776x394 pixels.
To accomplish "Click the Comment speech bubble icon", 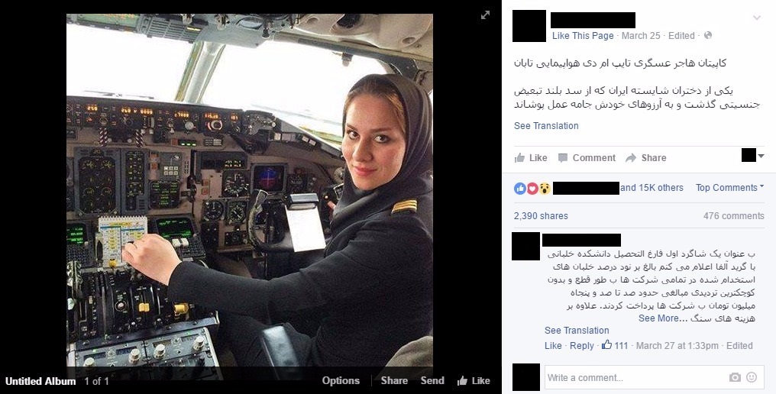I will click(x=563, y=158).
